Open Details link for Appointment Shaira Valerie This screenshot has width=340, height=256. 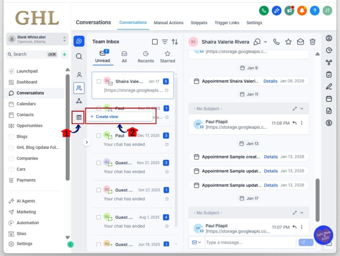tap(270, 81)
